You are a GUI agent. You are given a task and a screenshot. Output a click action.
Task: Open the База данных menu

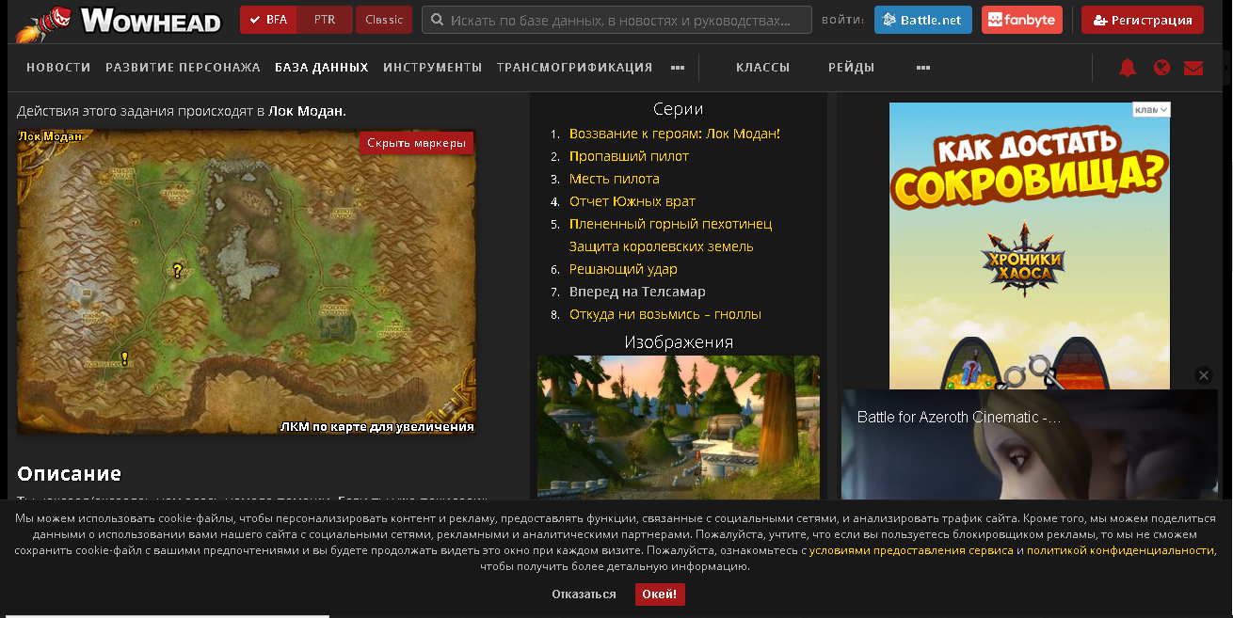click(321, 68)
